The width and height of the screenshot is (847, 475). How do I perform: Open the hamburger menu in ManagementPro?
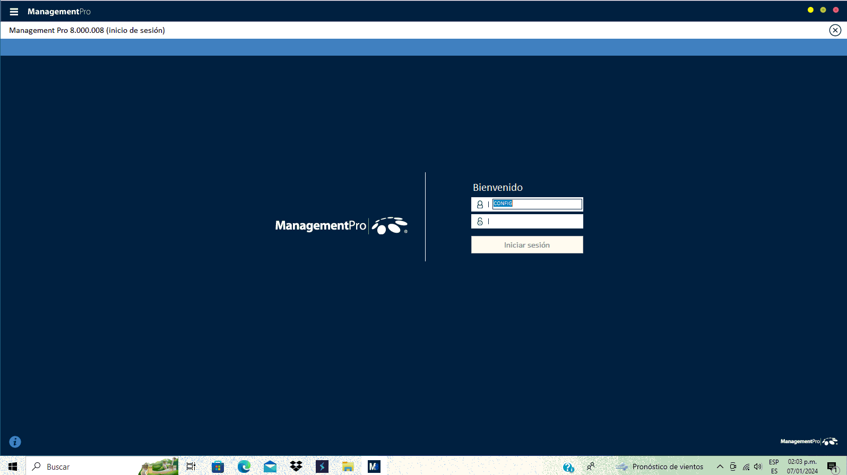coord(14,12)
